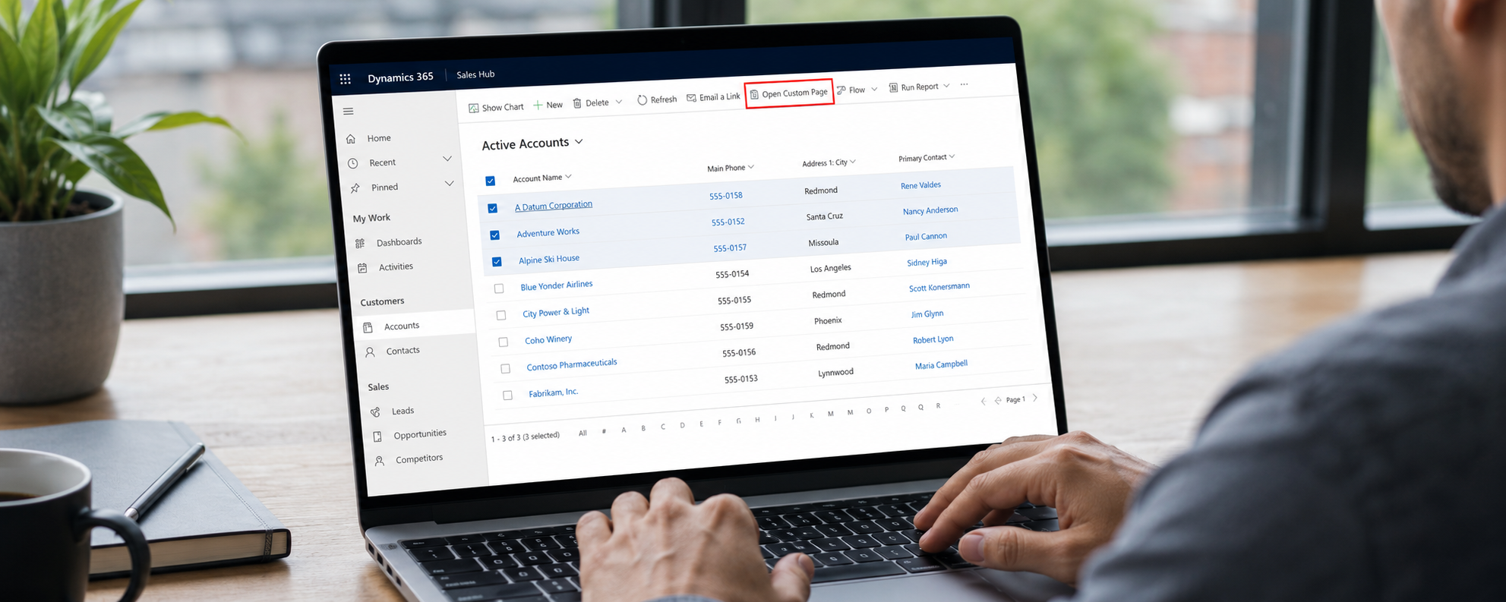
Task: Click the Sales Hub app name
Action: 475,74
